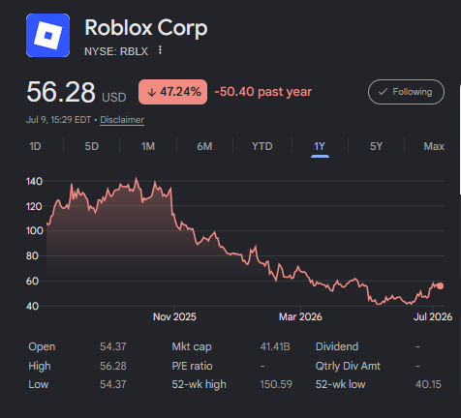The image size is (461, 418).
Task: Click the -50.40 past year text
Action: pyautogui.click(x=263, y=92)
